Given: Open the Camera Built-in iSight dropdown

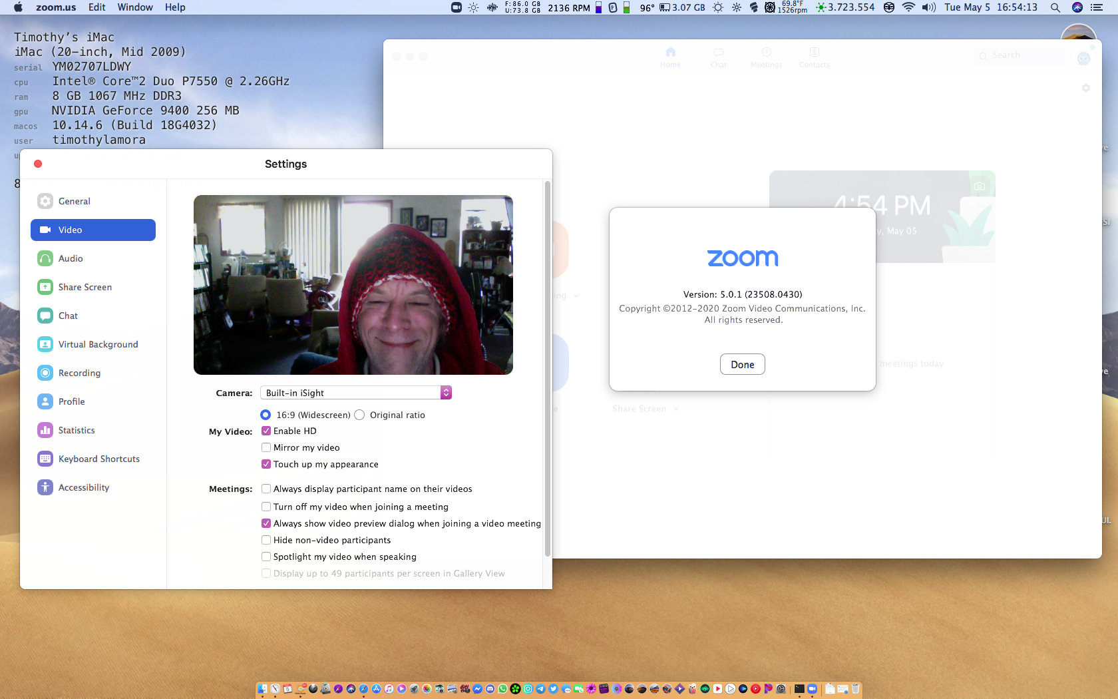Looking at the screenshot, I should point(356,393).
